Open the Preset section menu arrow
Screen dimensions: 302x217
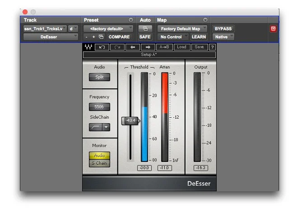[131, 20]
